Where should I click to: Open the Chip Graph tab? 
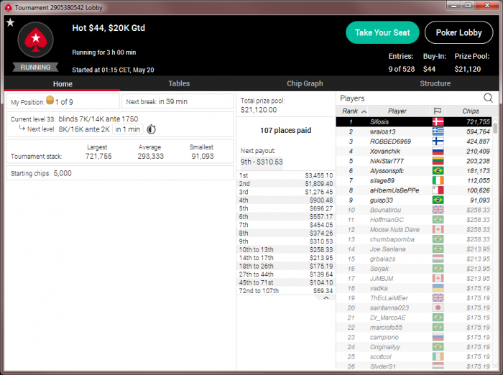[x=305, y=84]
